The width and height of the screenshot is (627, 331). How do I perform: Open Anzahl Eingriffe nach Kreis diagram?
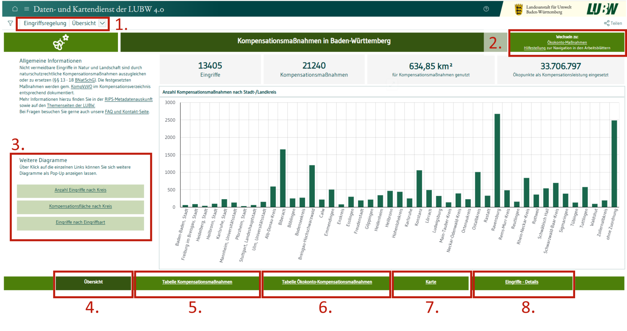(80, 190)
